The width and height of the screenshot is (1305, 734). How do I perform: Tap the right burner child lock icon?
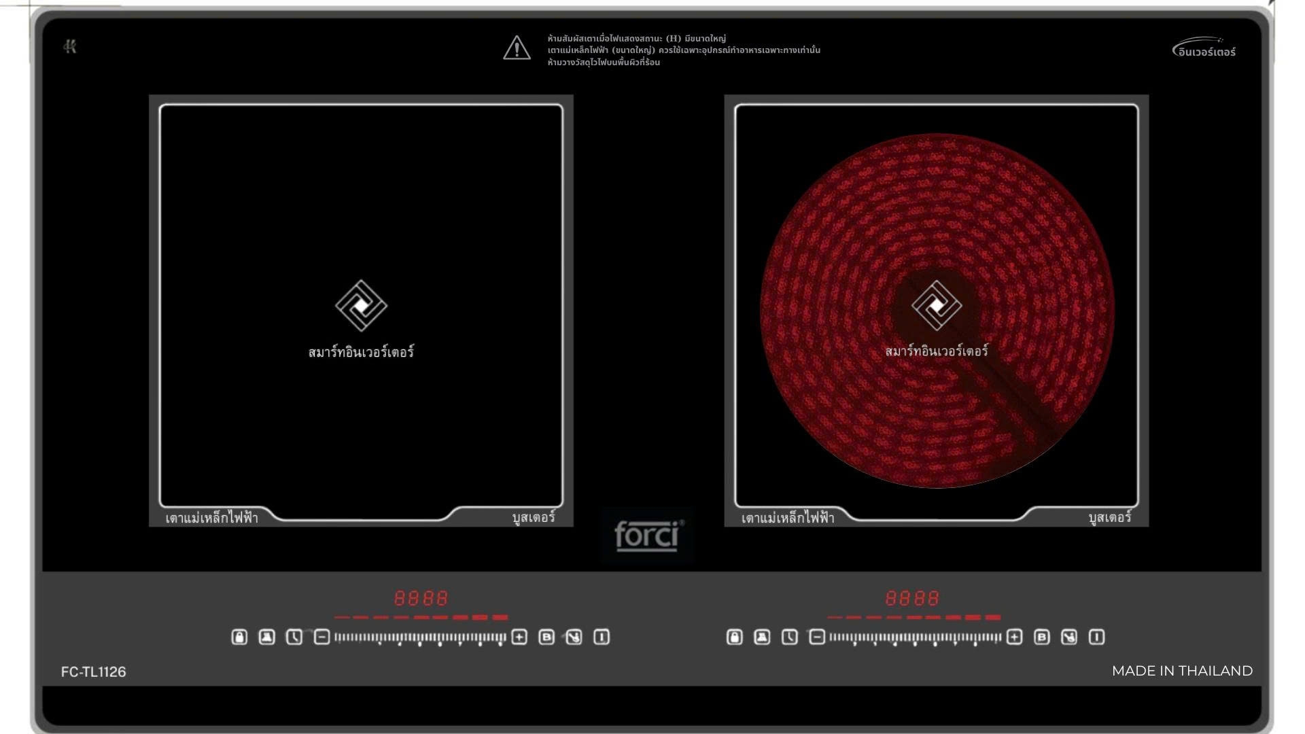tap(734, 637)
